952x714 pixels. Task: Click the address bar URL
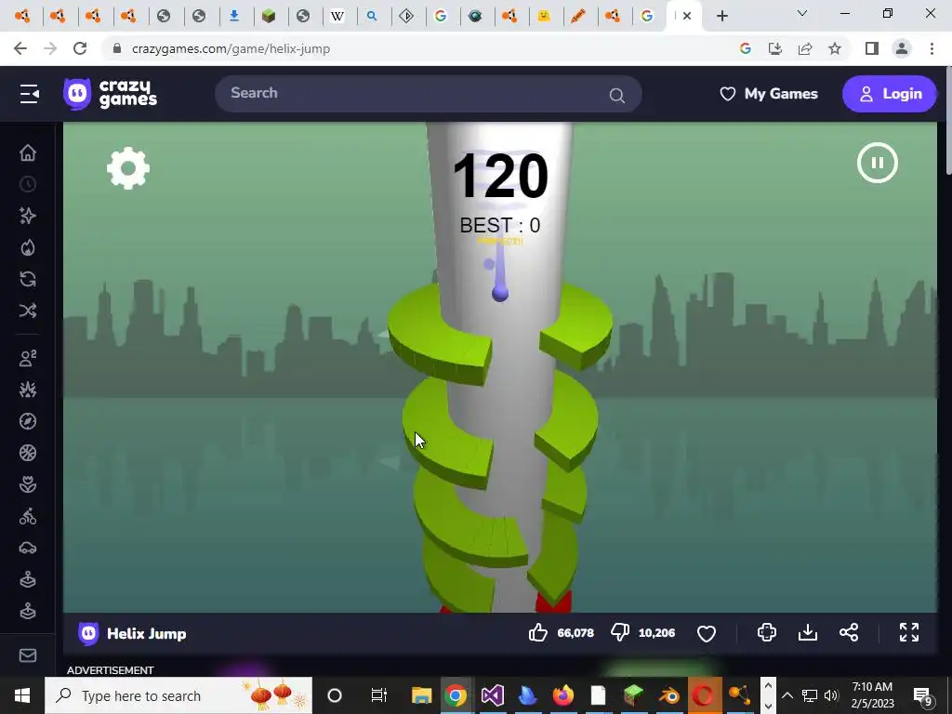pyautogui.click(x=231, y=48)
